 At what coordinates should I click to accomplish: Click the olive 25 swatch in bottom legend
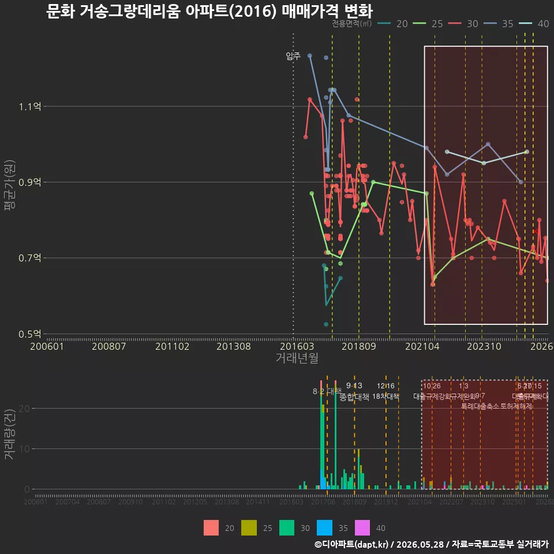coord(249,528)
